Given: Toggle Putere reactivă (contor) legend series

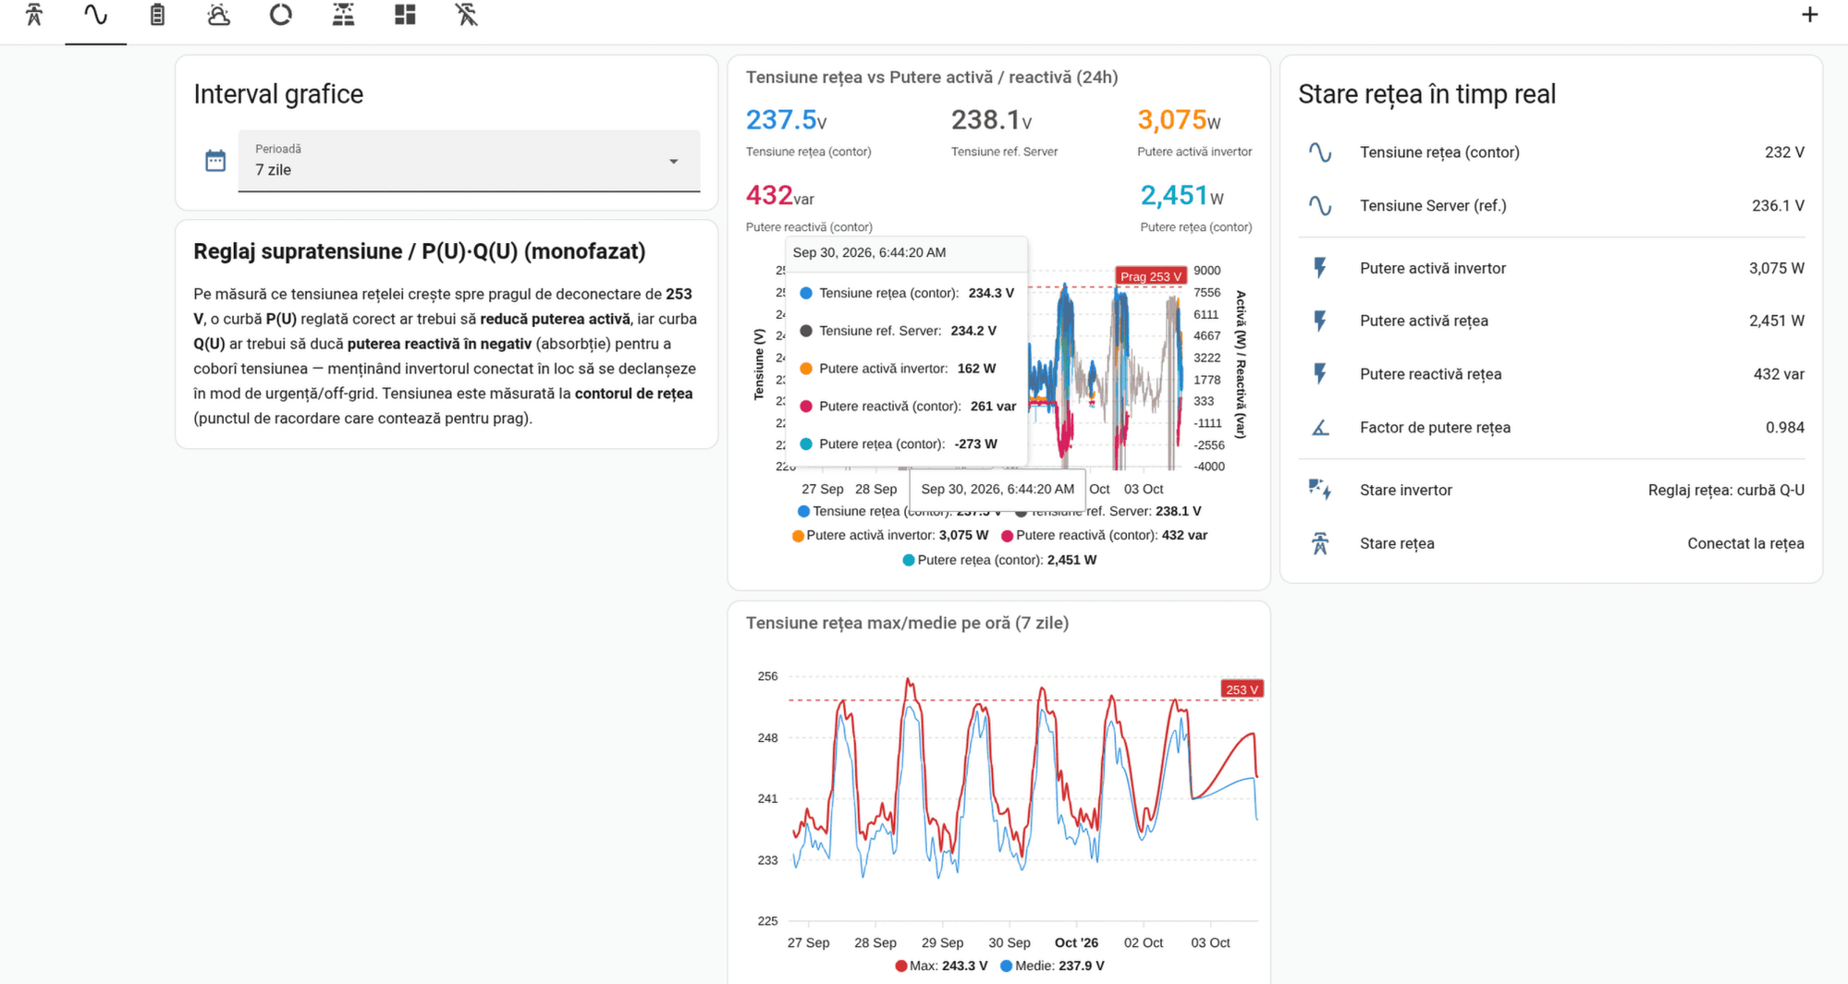Looking at the screenshot, I should 1104,535.
